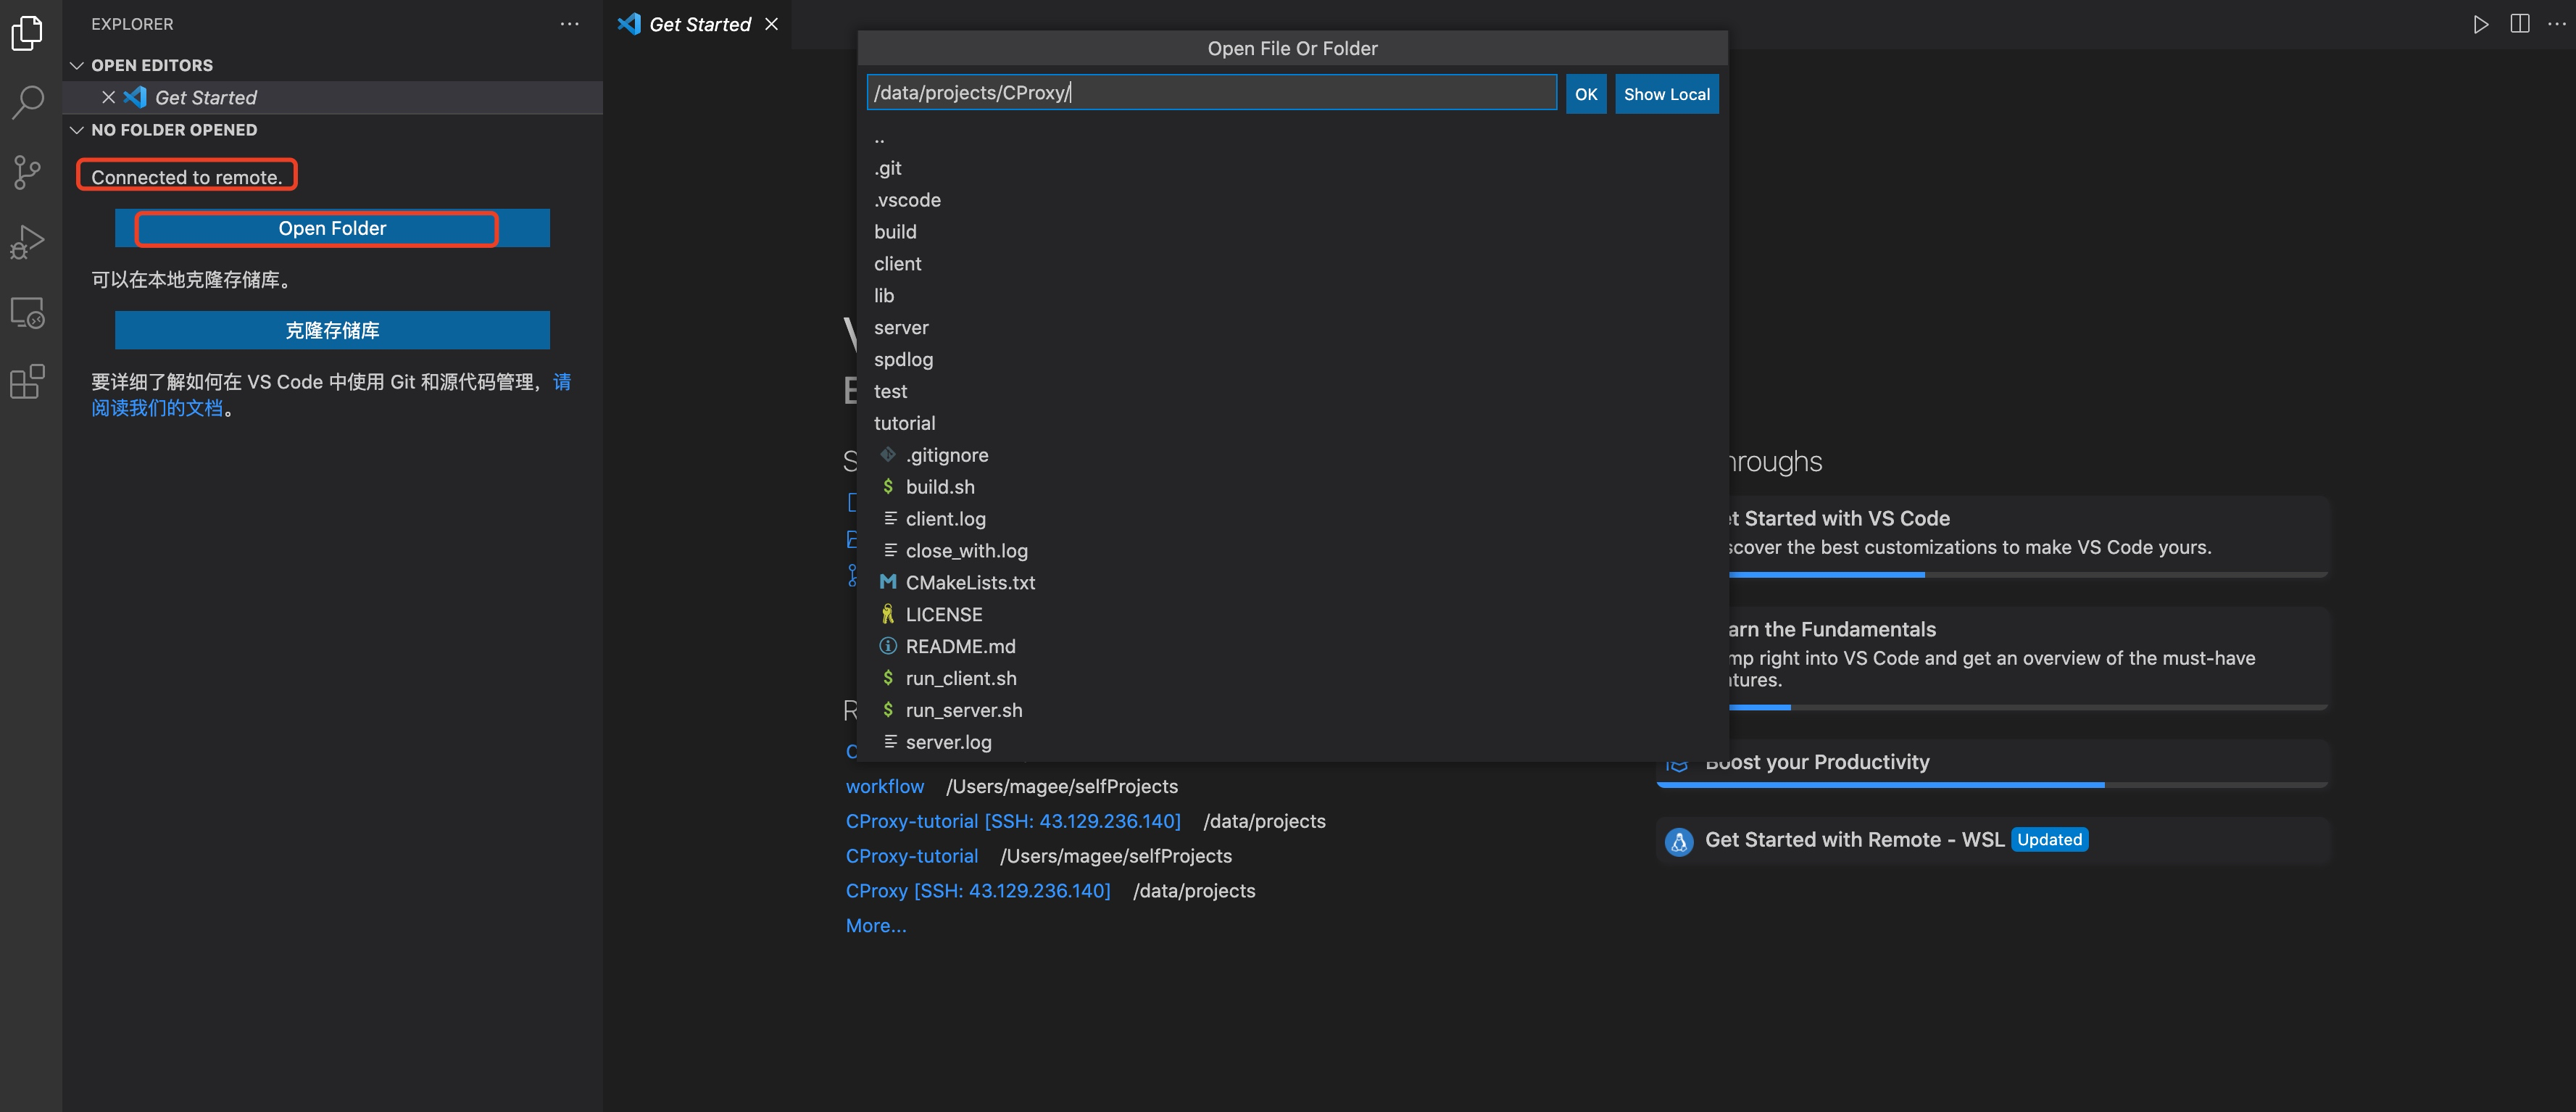The image size is (2576, 1112).
Task: Click the EXPLORER sidebar header title
Action: click(x=132, y=24)
